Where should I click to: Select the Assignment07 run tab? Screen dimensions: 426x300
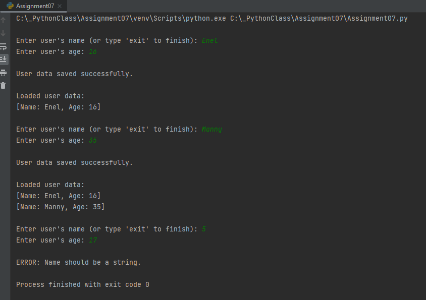(33, 6)
